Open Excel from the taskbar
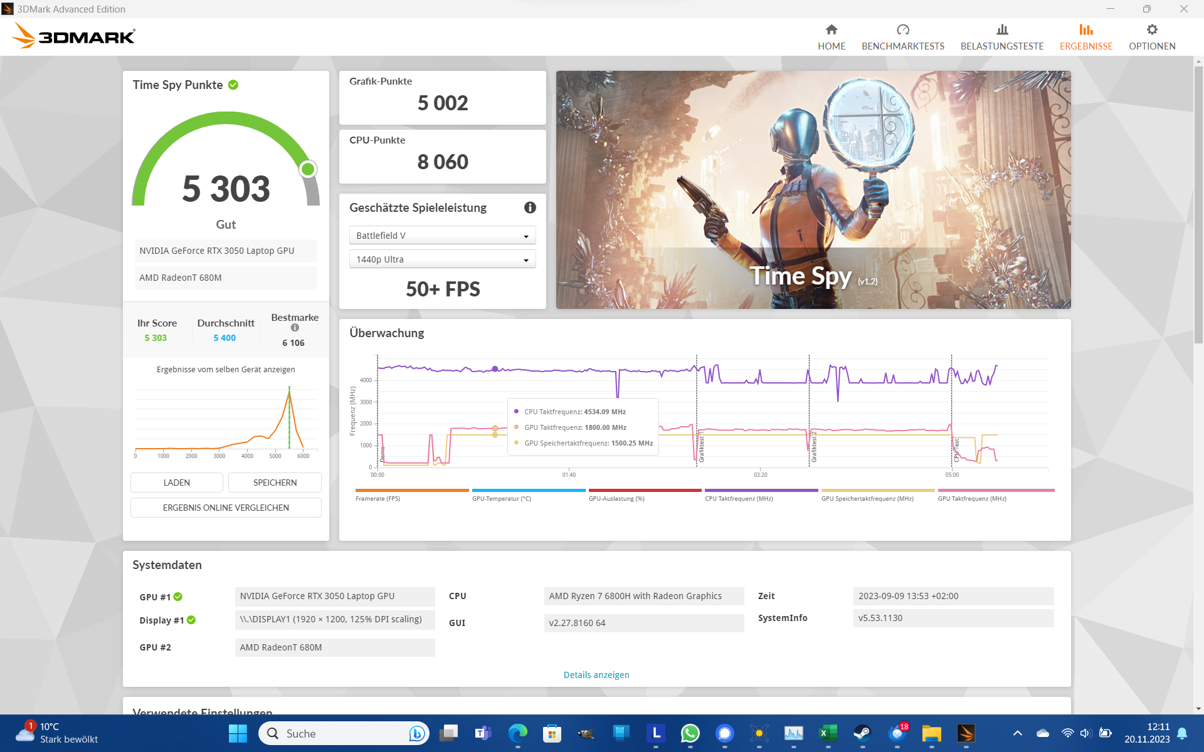The height and width of the screenshot is (752, 1204). [x=828, y=733]
